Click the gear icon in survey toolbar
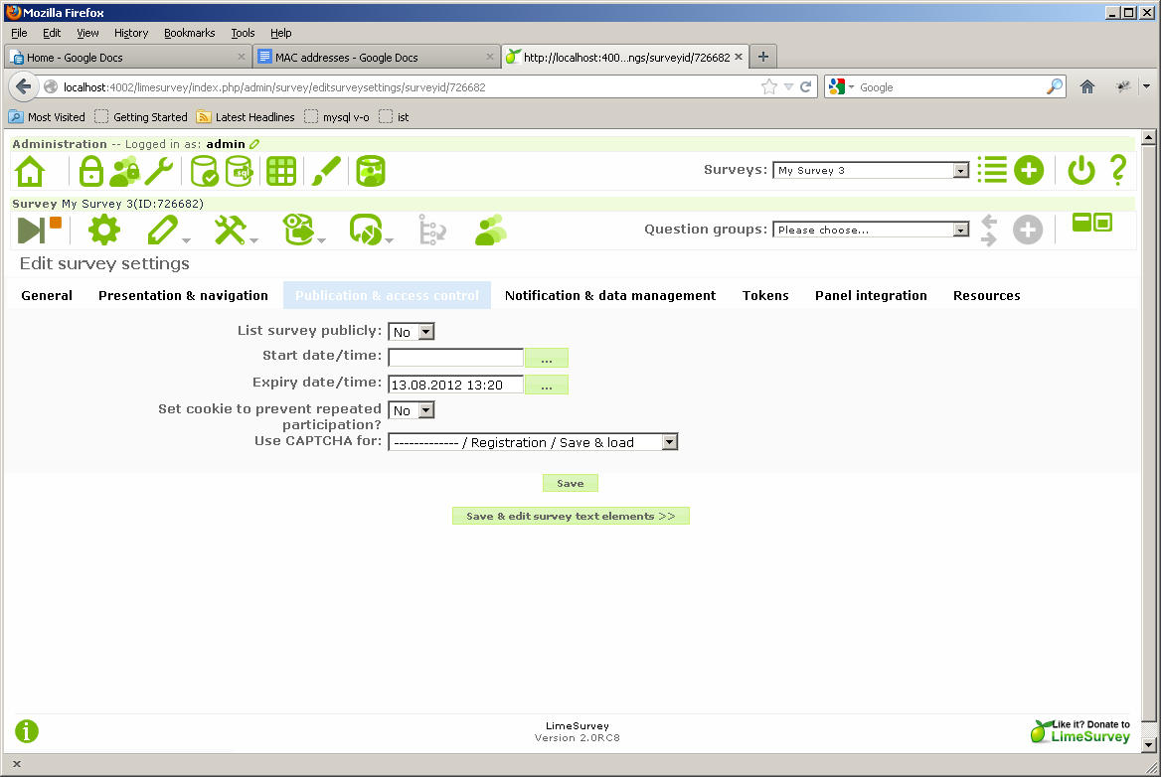 [x=104, y=231]
